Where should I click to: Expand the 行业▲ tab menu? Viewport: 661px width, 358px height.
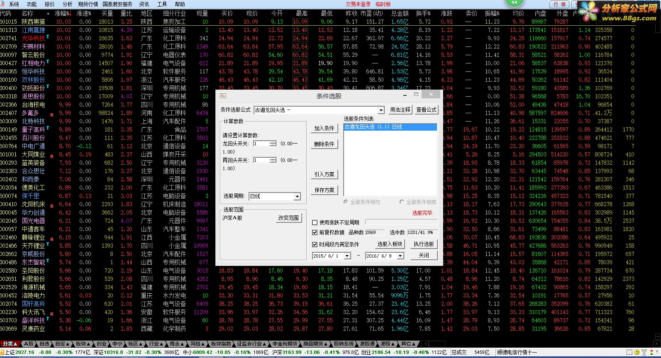[x=156, y=344]
